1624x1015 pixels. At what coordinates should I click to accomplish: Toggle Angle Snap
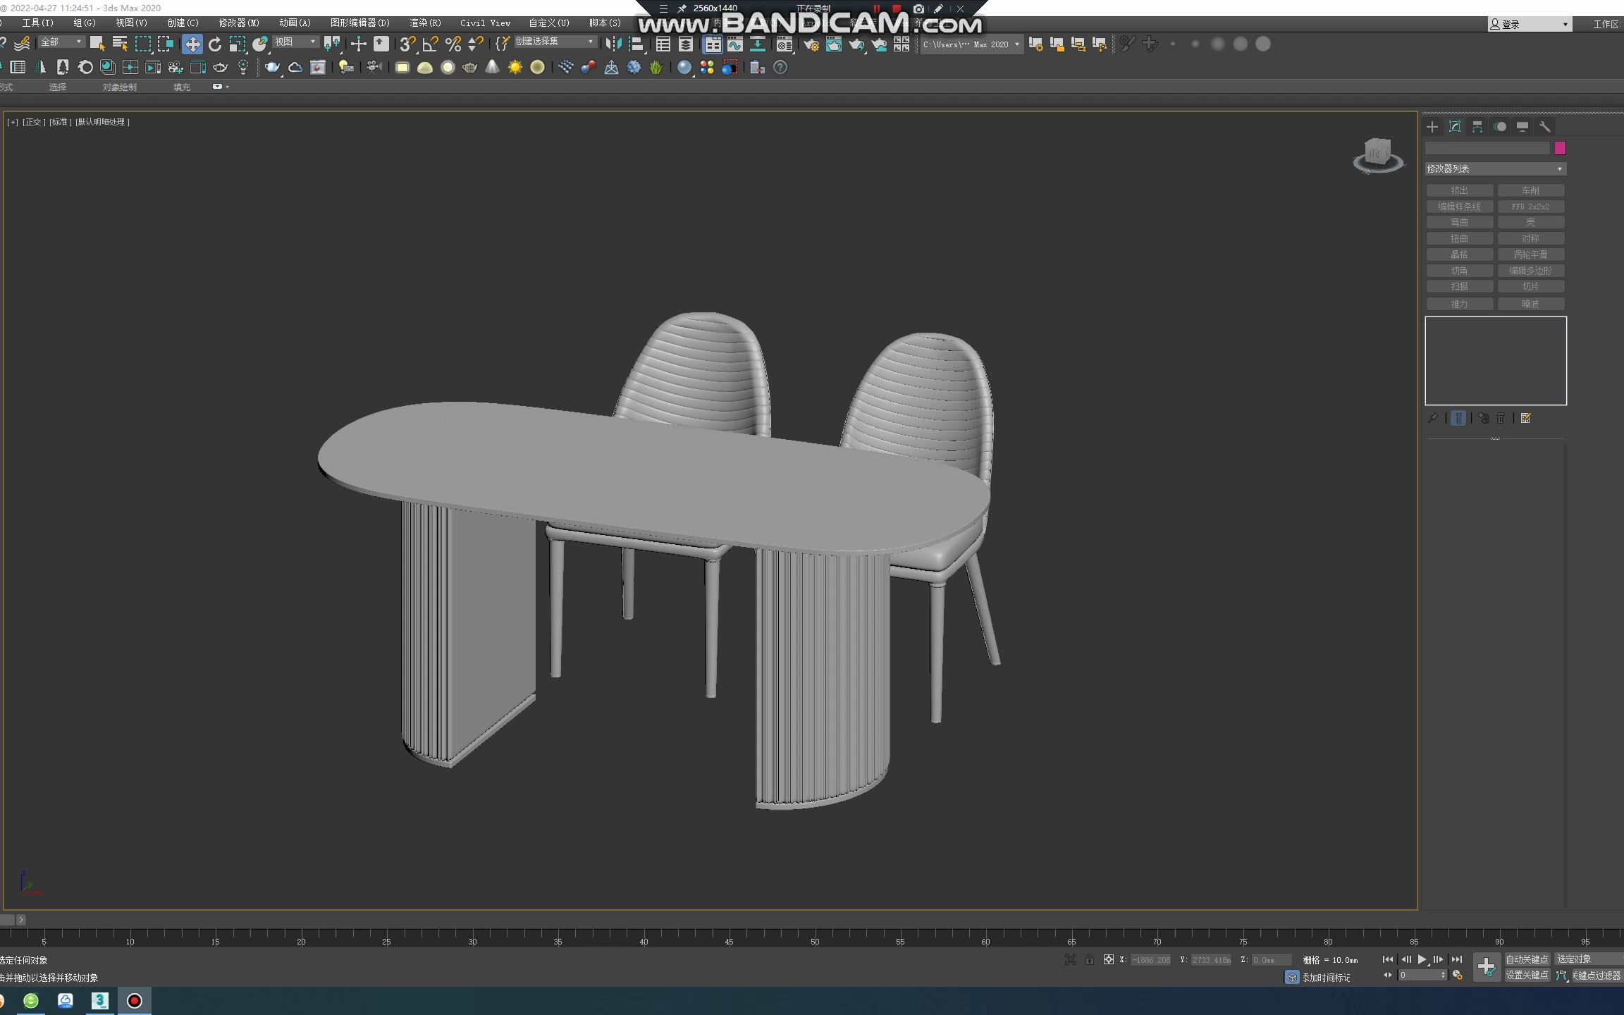coord(430,44)
